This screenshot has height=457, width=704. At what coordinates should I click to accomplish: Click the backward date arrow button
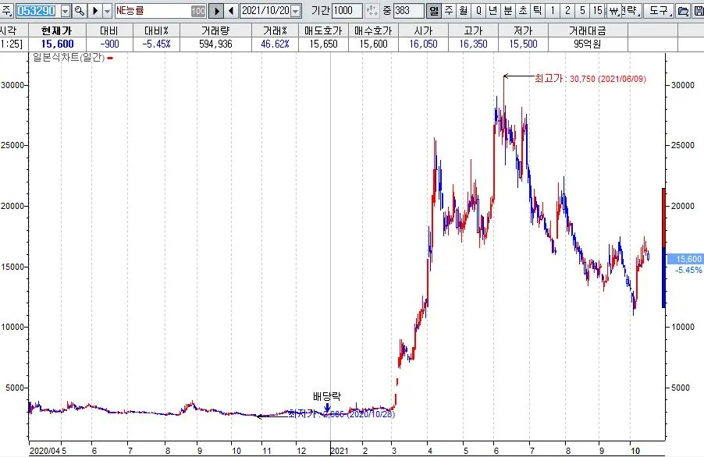point(231,11)
